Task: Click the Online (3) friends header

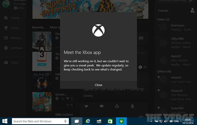Action: click(163, 19)
